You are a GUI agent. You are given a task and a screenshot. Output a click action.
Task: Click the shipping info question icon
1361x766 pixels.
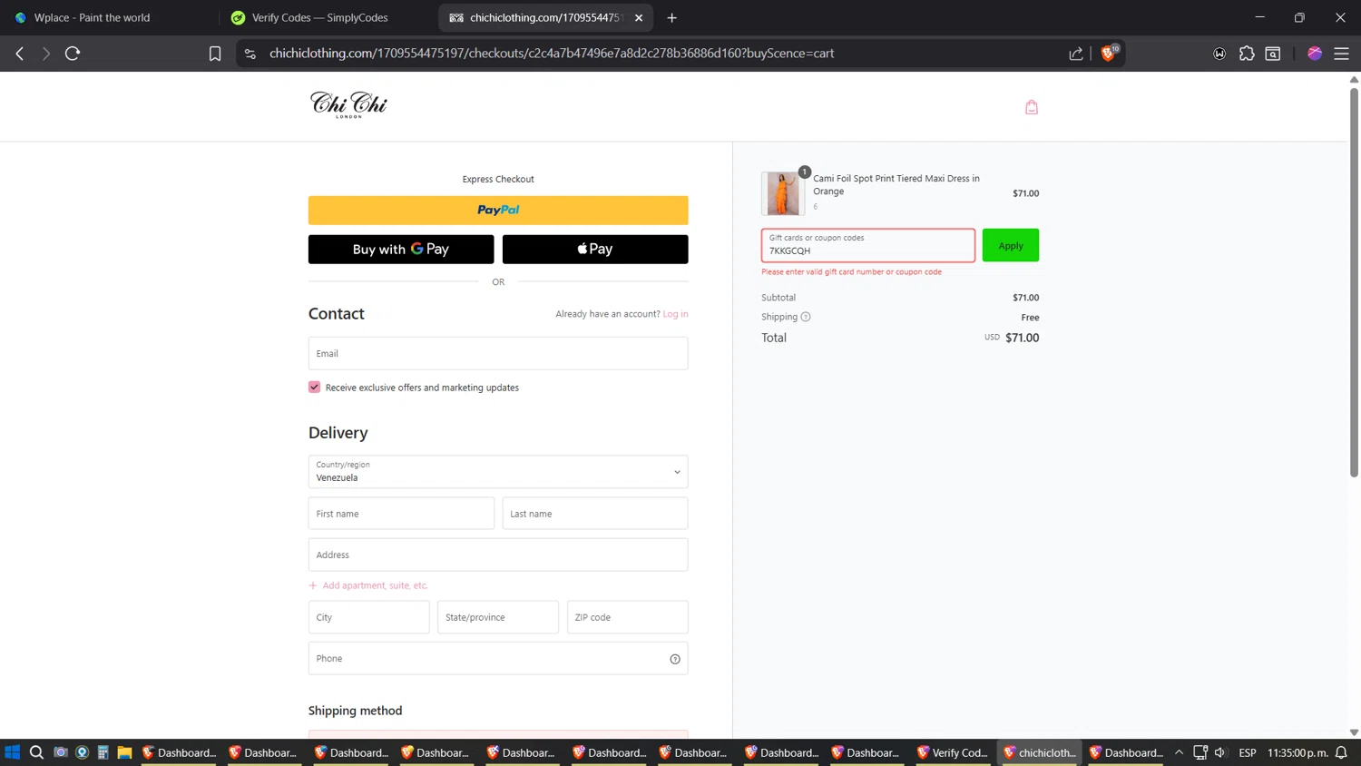tap(806, 317)
